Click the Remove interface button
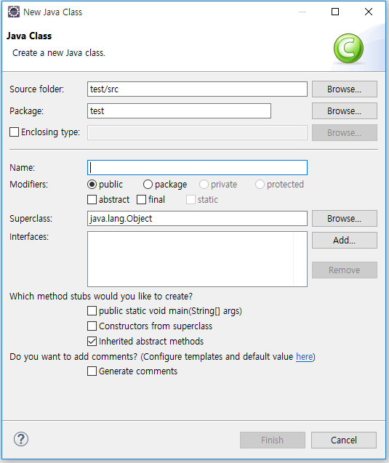This screenshot has width=389, height=463. click(x=345, y=270)
